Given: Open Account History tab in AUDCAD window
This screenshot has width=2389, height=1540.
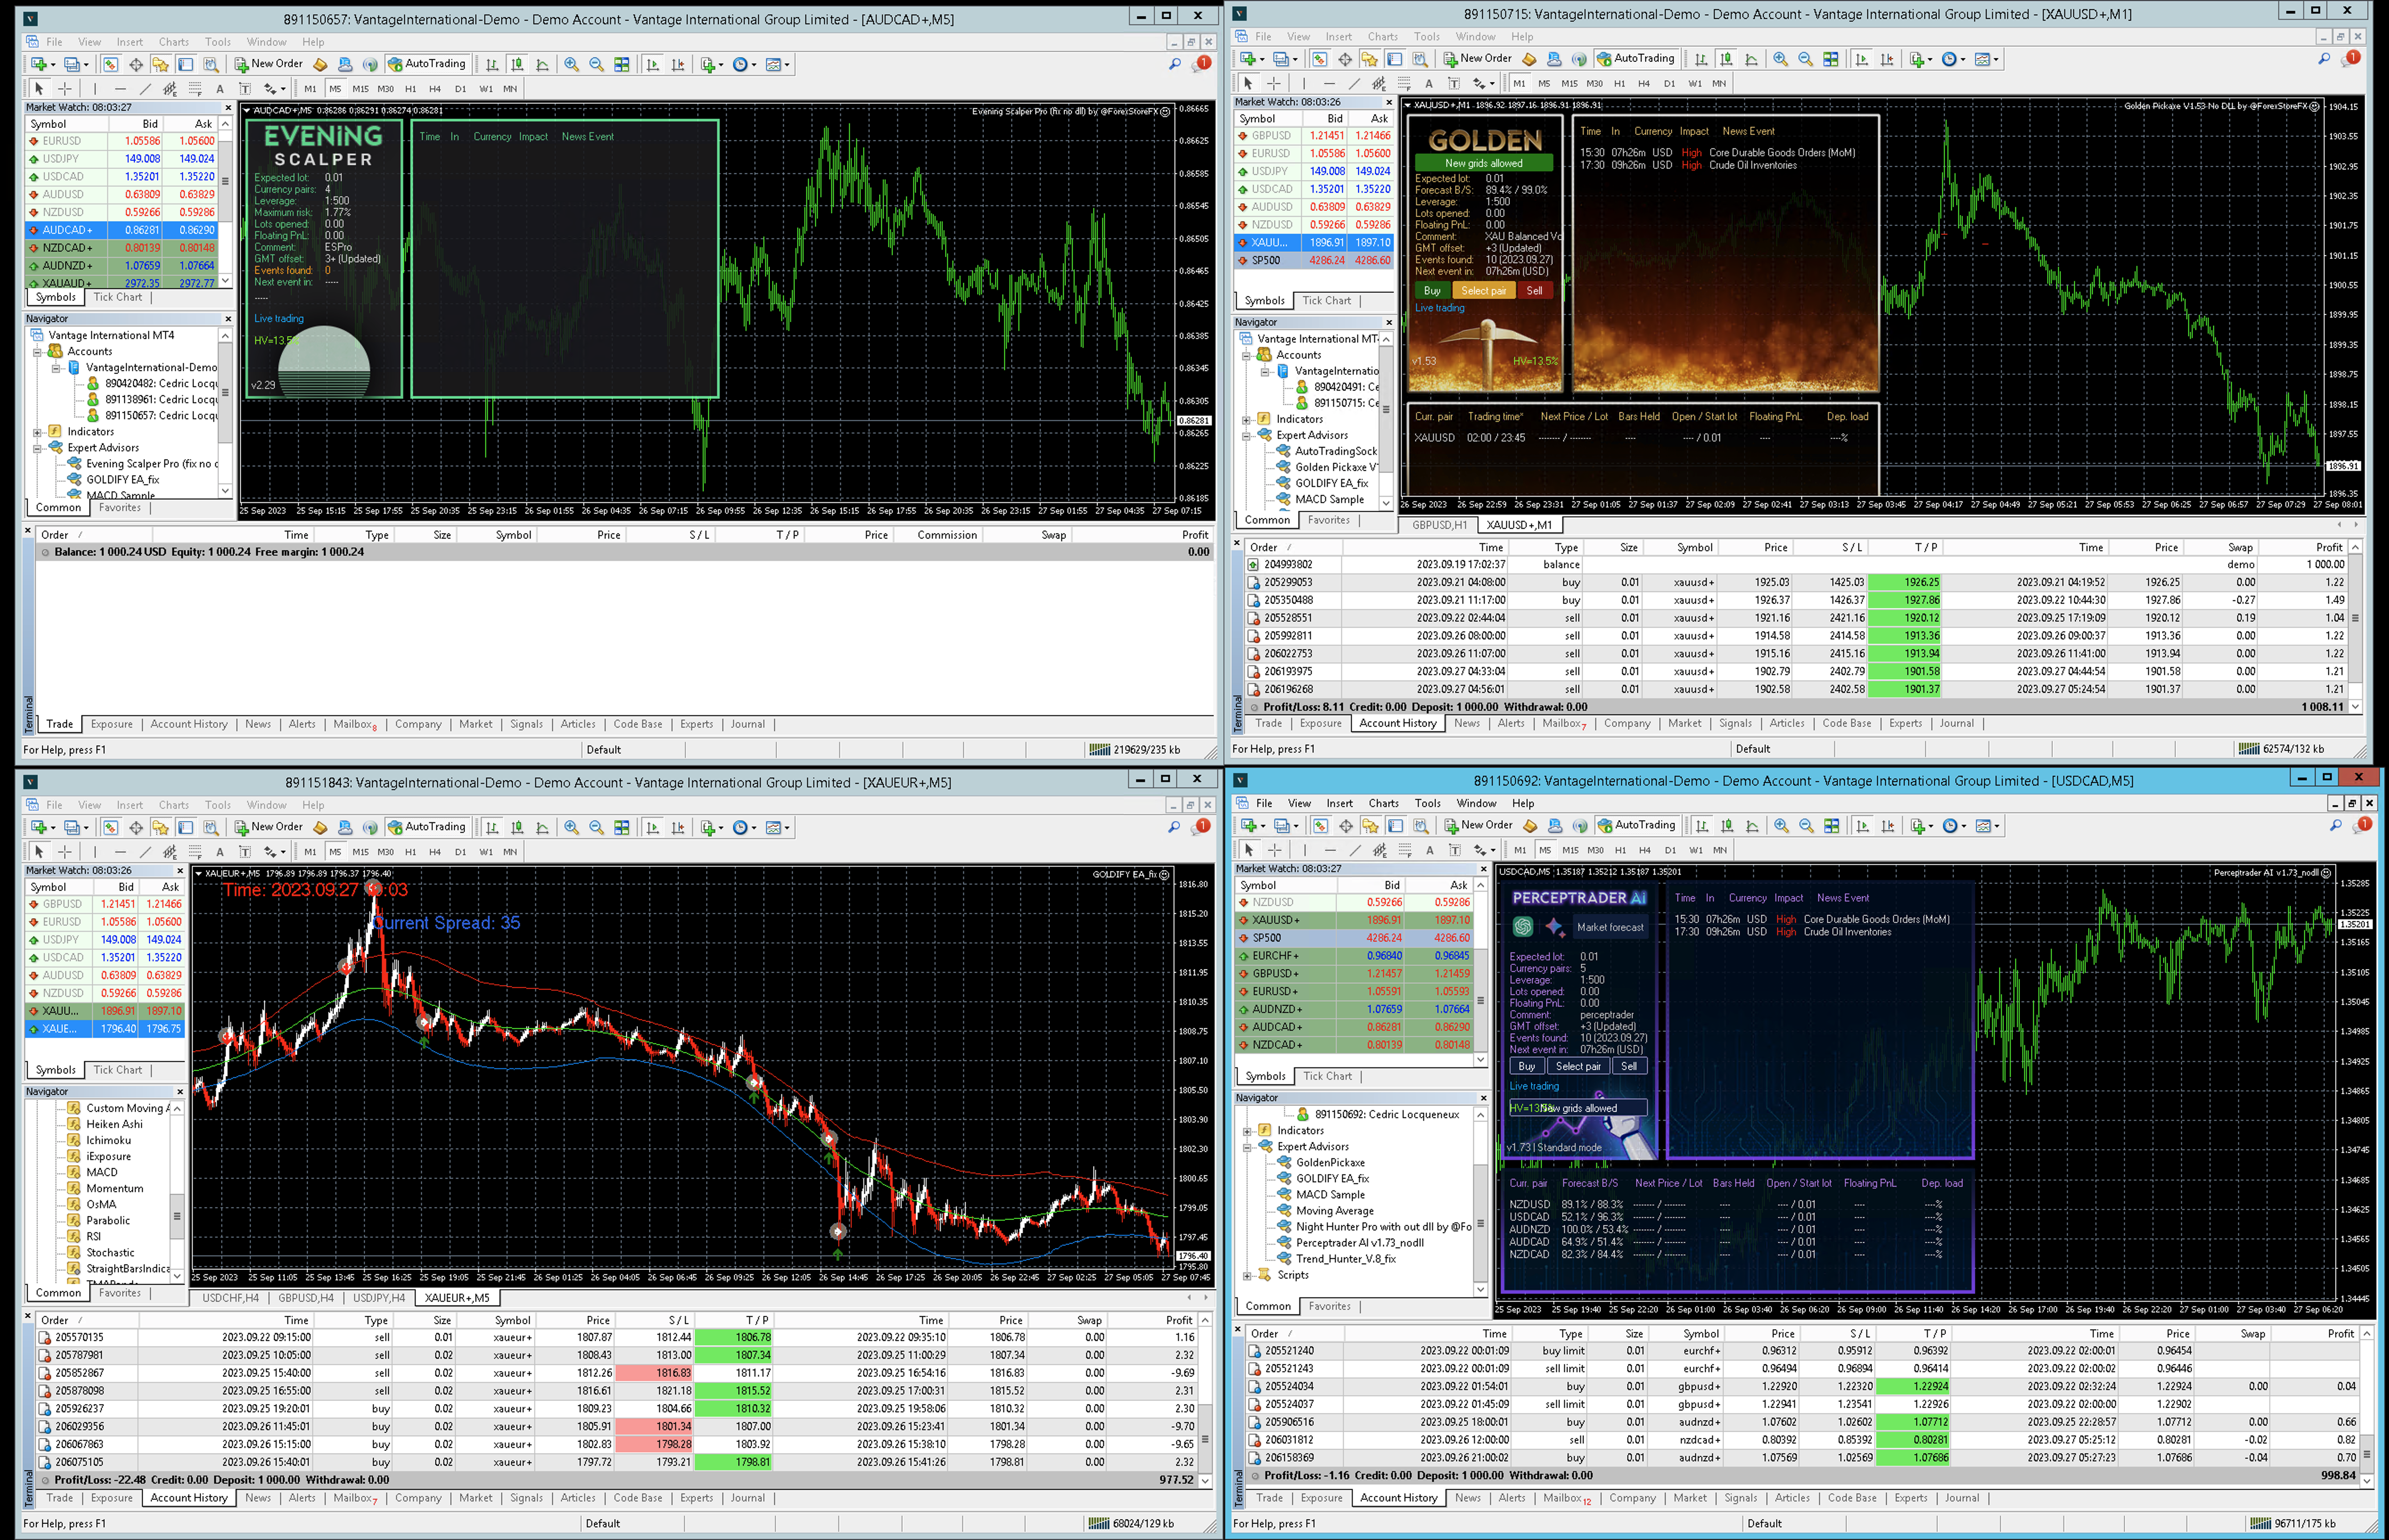Looking at the screenshot, I should (x=189, y=724).
